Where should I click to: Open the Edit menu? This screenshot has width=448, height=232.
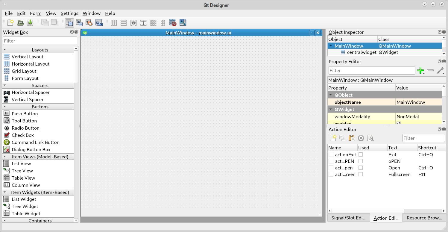click(21, 13)
